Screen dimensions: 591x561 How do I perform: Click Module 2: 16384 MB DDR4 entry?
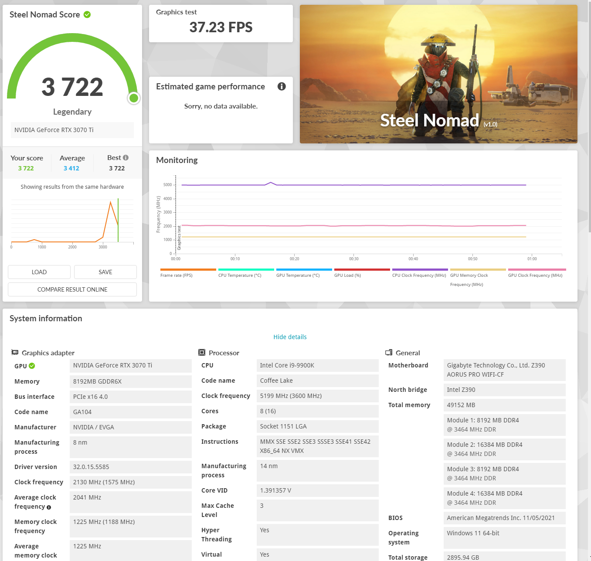[505, 449]
